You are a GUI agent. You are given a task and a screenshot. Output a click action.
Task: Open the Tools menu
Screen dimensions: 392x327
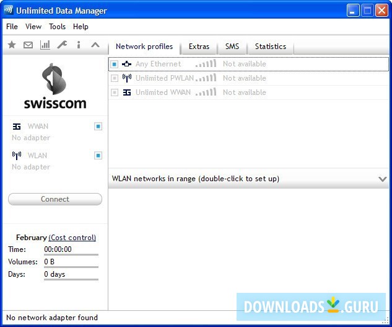(x=57, y=27)
